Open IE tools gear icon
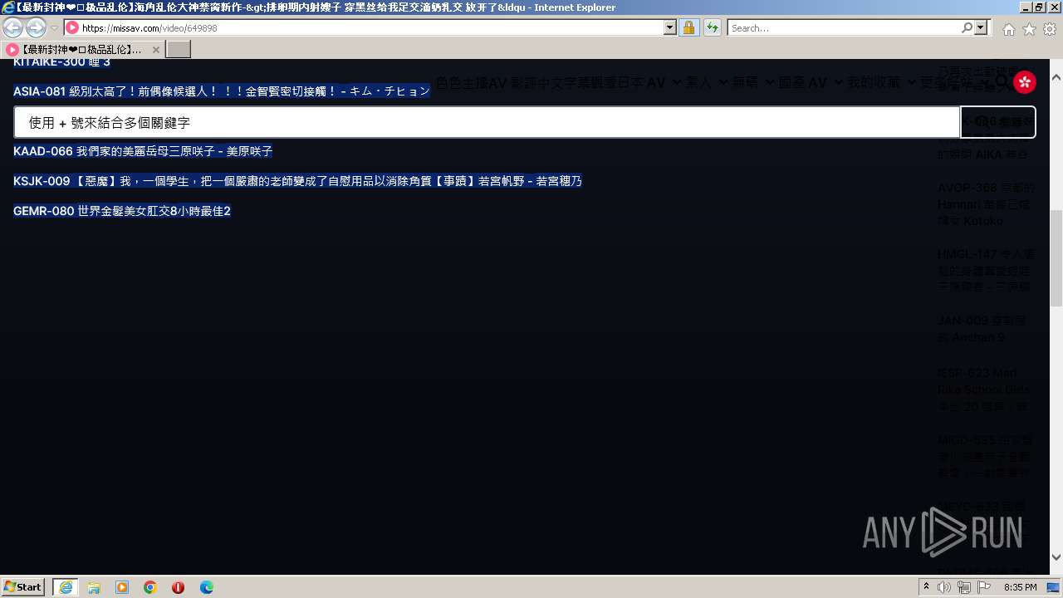Viewport: 1063px width, 598px height. 1050,29
